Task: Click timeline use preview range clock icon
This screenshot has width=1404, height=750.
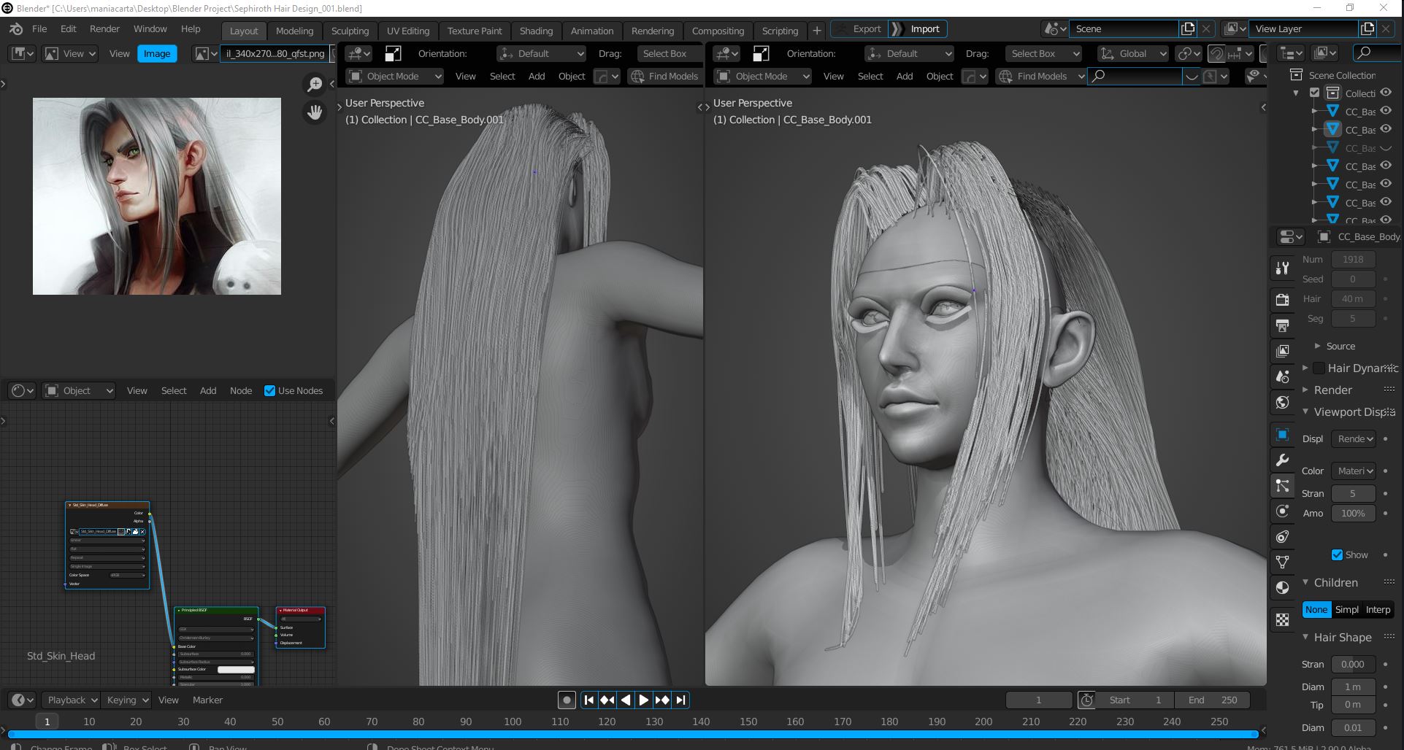Action: pos(1086,700)
